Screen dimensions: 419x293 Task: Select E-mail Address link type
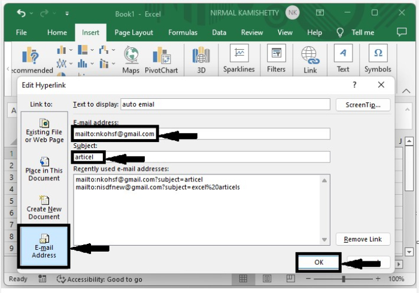(44, 246)
